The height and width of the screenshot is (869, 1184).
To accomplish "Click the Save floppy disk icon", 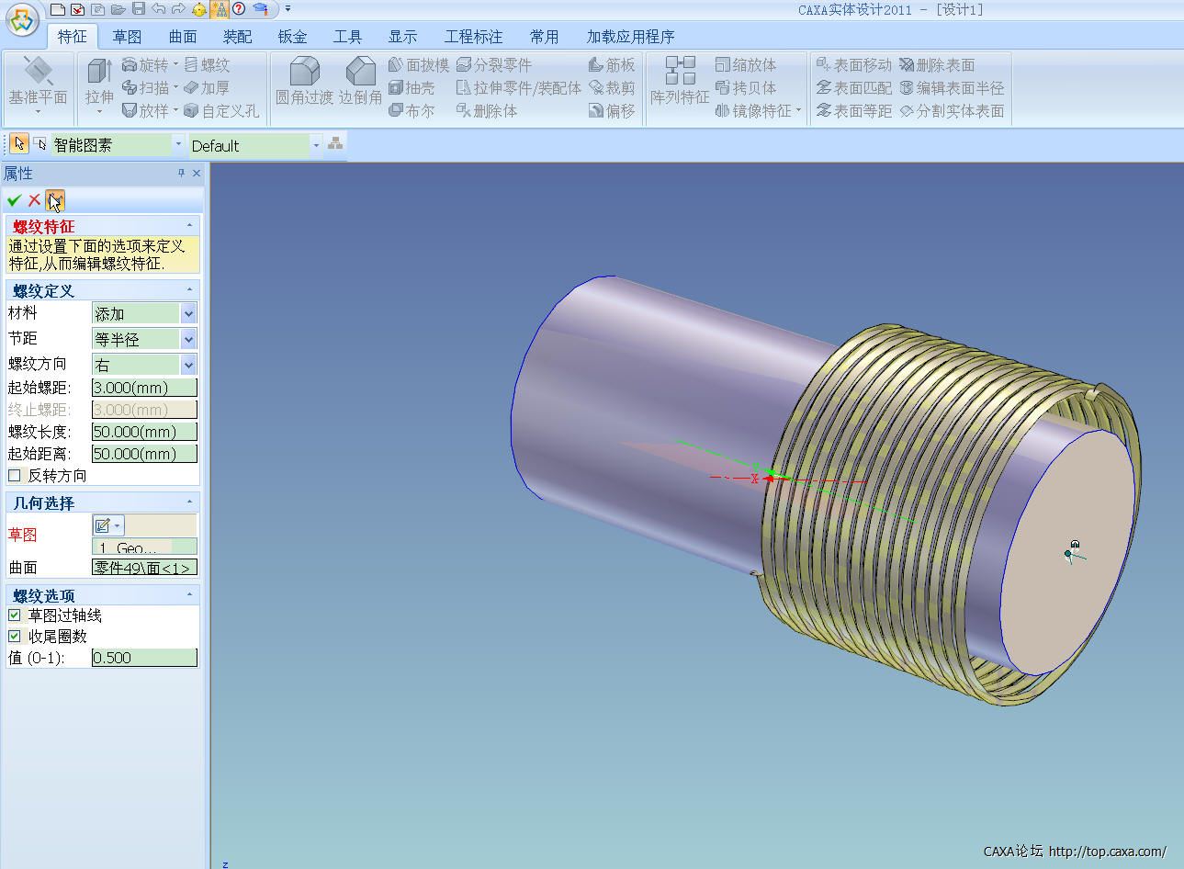I will (139, 9).
